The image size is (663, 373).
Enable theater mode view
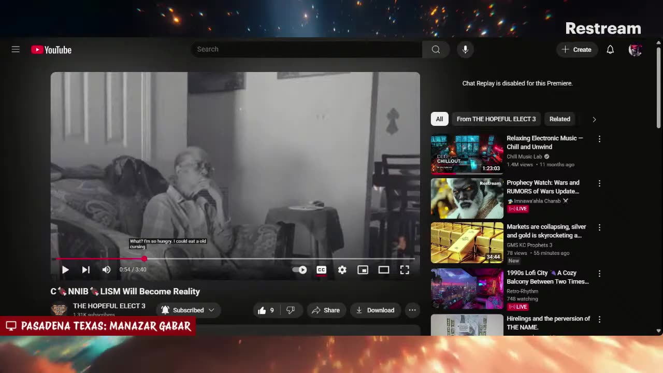(x=383, y=269)
